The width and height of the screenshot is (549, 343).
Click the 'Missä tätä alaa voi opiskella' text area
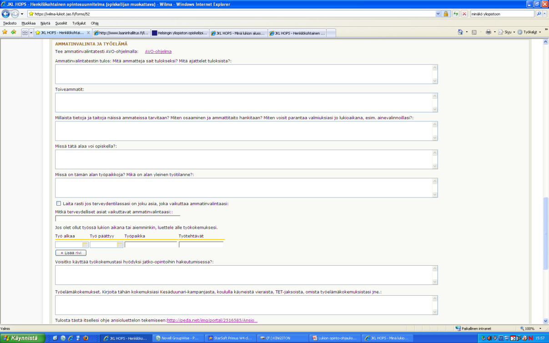coord(246,159)
